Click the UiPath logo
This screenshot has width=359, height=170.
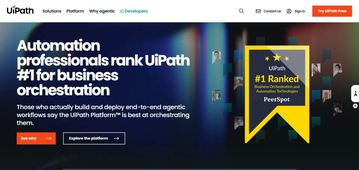[x=20, y=10]
